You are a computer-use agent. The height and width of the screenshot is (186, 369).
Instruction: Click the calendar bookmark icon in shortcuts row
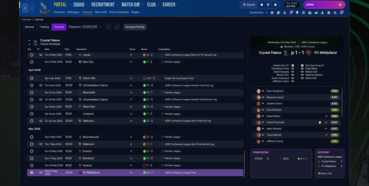(x=310, y=13)
